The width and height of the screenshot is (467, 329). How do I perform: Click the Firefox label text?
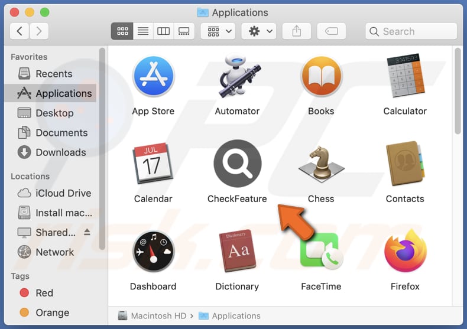pyautogui.click(x=405, y=286)
